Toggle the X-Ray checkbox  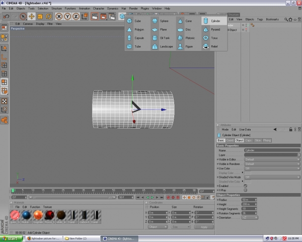coord(246,190)
